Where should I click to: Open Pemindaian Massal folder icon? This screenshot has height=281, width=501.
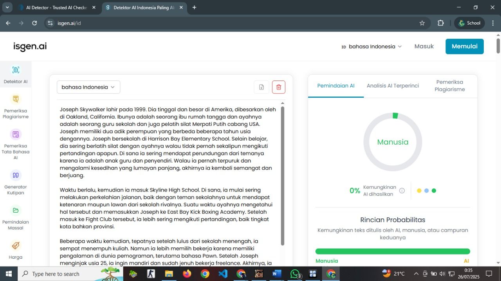tap(16, 210)
